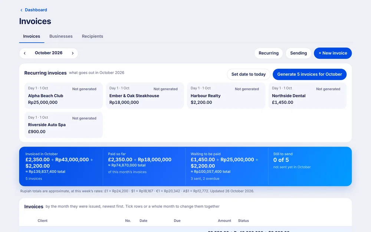Go to the previous month arrow

[x=24, y=53]
